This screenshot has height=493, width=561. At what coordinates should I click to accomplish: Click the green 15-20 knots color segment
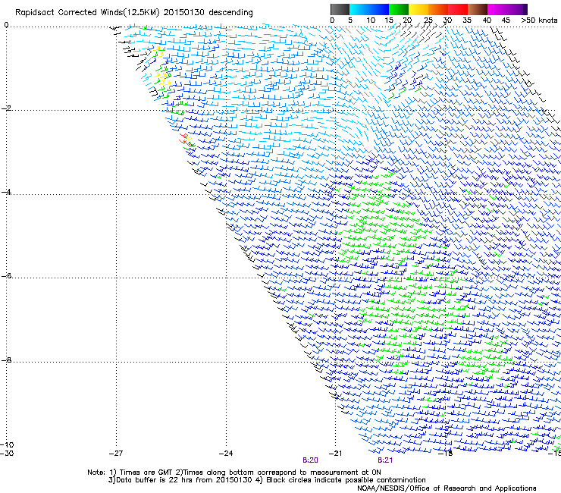[399, 9]
